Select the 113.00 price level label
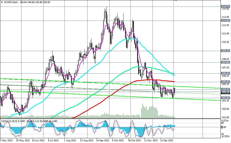The height and width of the screenshot is (143, 231). point(225,21)
